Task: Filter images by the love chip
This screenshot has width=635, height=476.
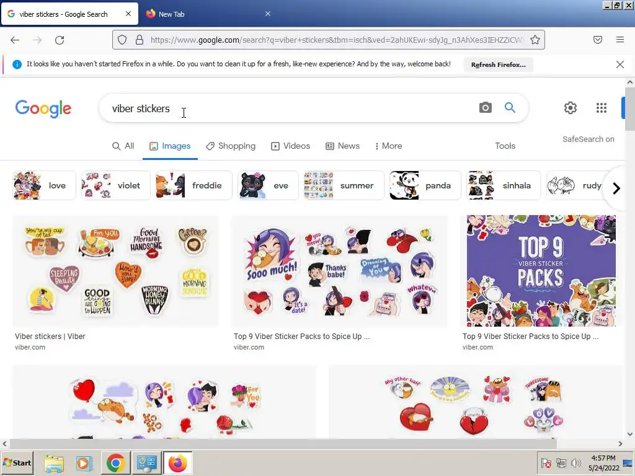Action: coord(44,185)
